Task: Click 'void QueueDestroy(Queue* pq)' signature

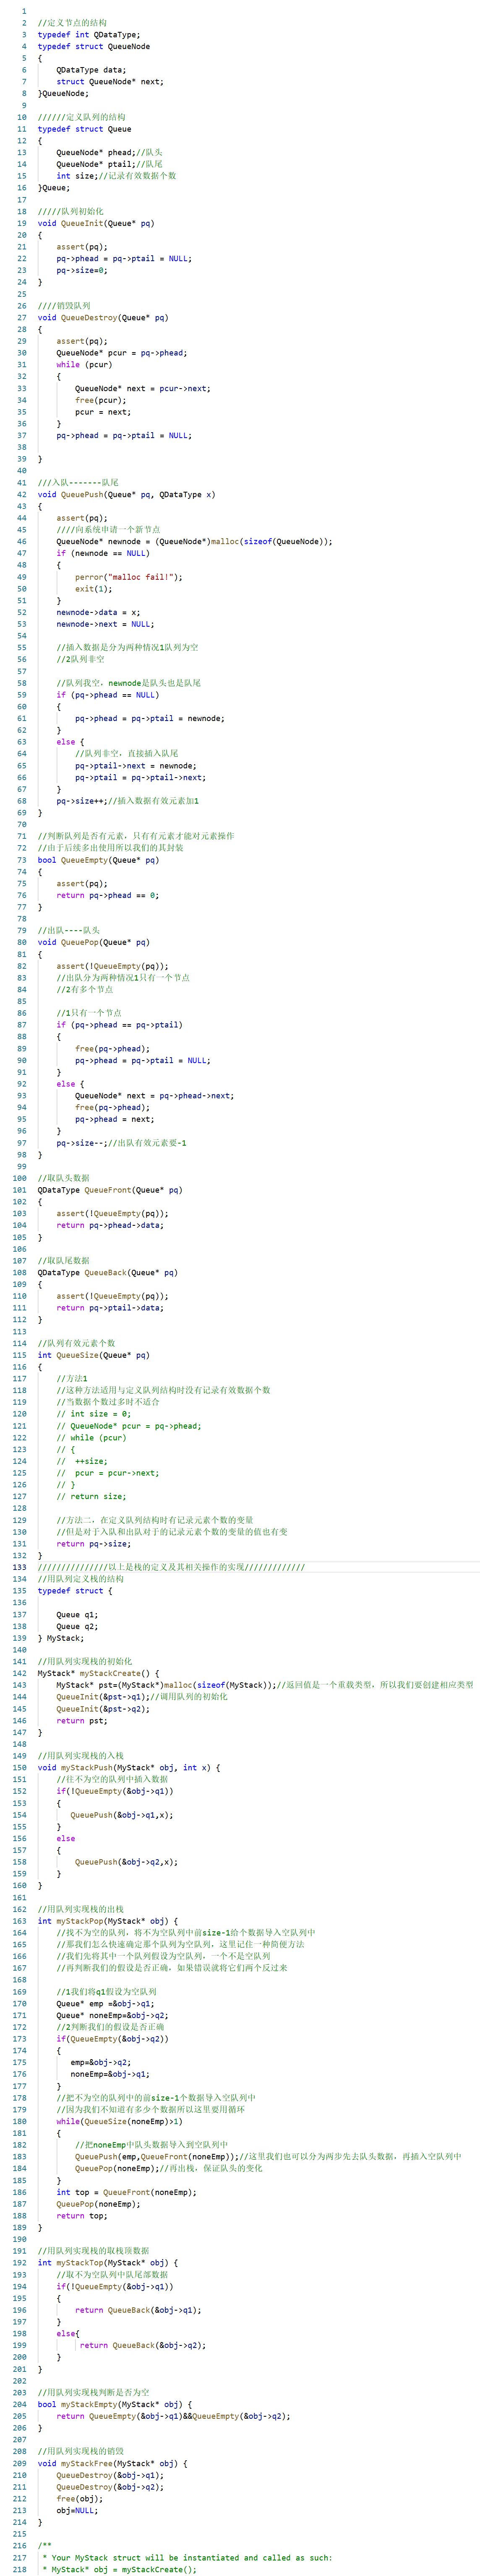Action: pyautogui.click(x=103, y=318)
